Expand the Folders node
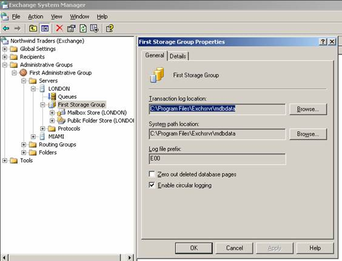 point(24,153)
